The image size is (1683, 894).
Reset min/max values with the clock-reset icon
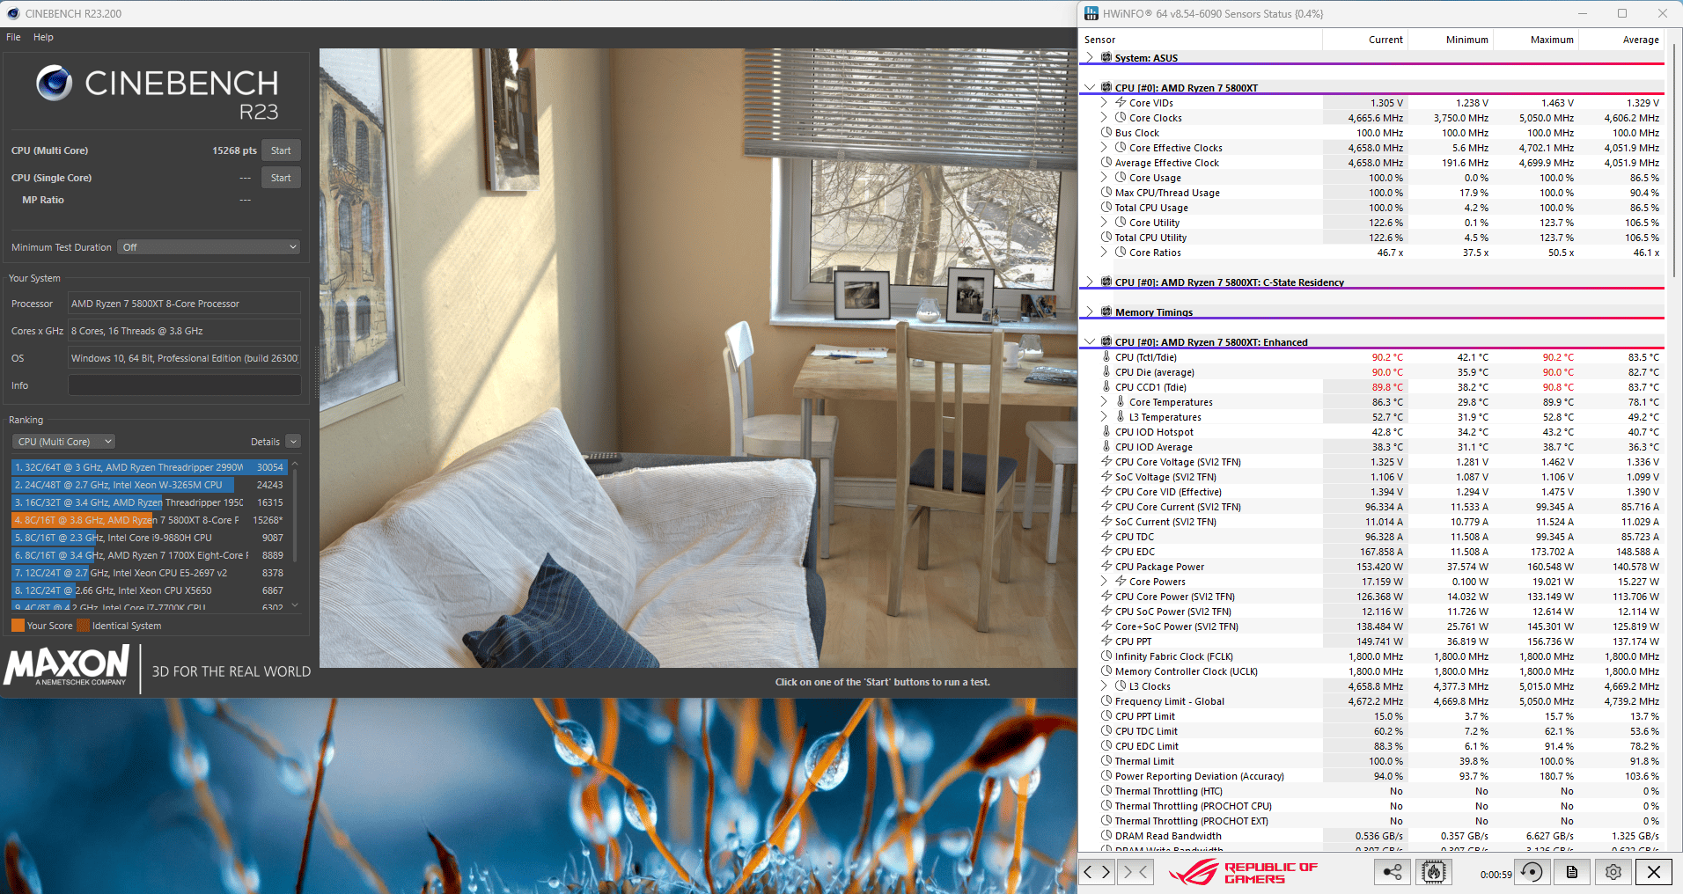pos(1532,872)
